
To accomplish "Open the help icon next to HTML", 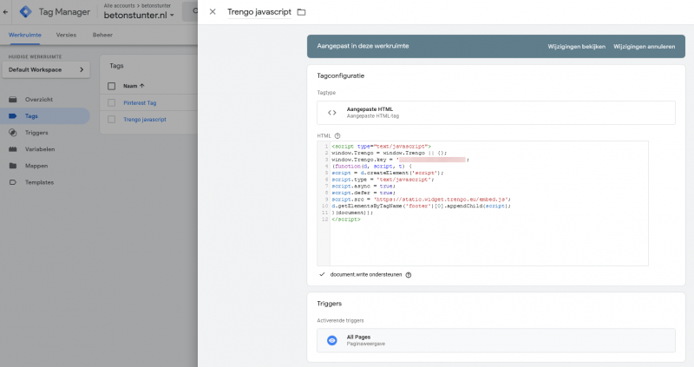I will [337, 136].
